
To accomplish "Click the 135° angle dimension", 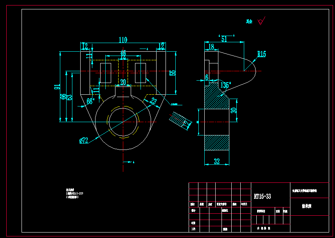I will (x=225, y=85).
